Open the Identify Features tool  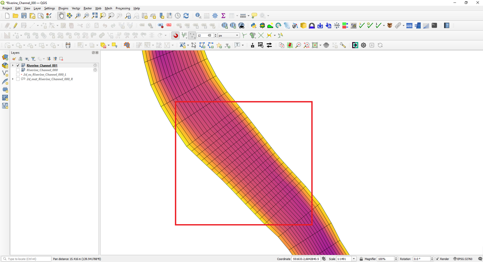pyautogui.click(x=198, y=16)
